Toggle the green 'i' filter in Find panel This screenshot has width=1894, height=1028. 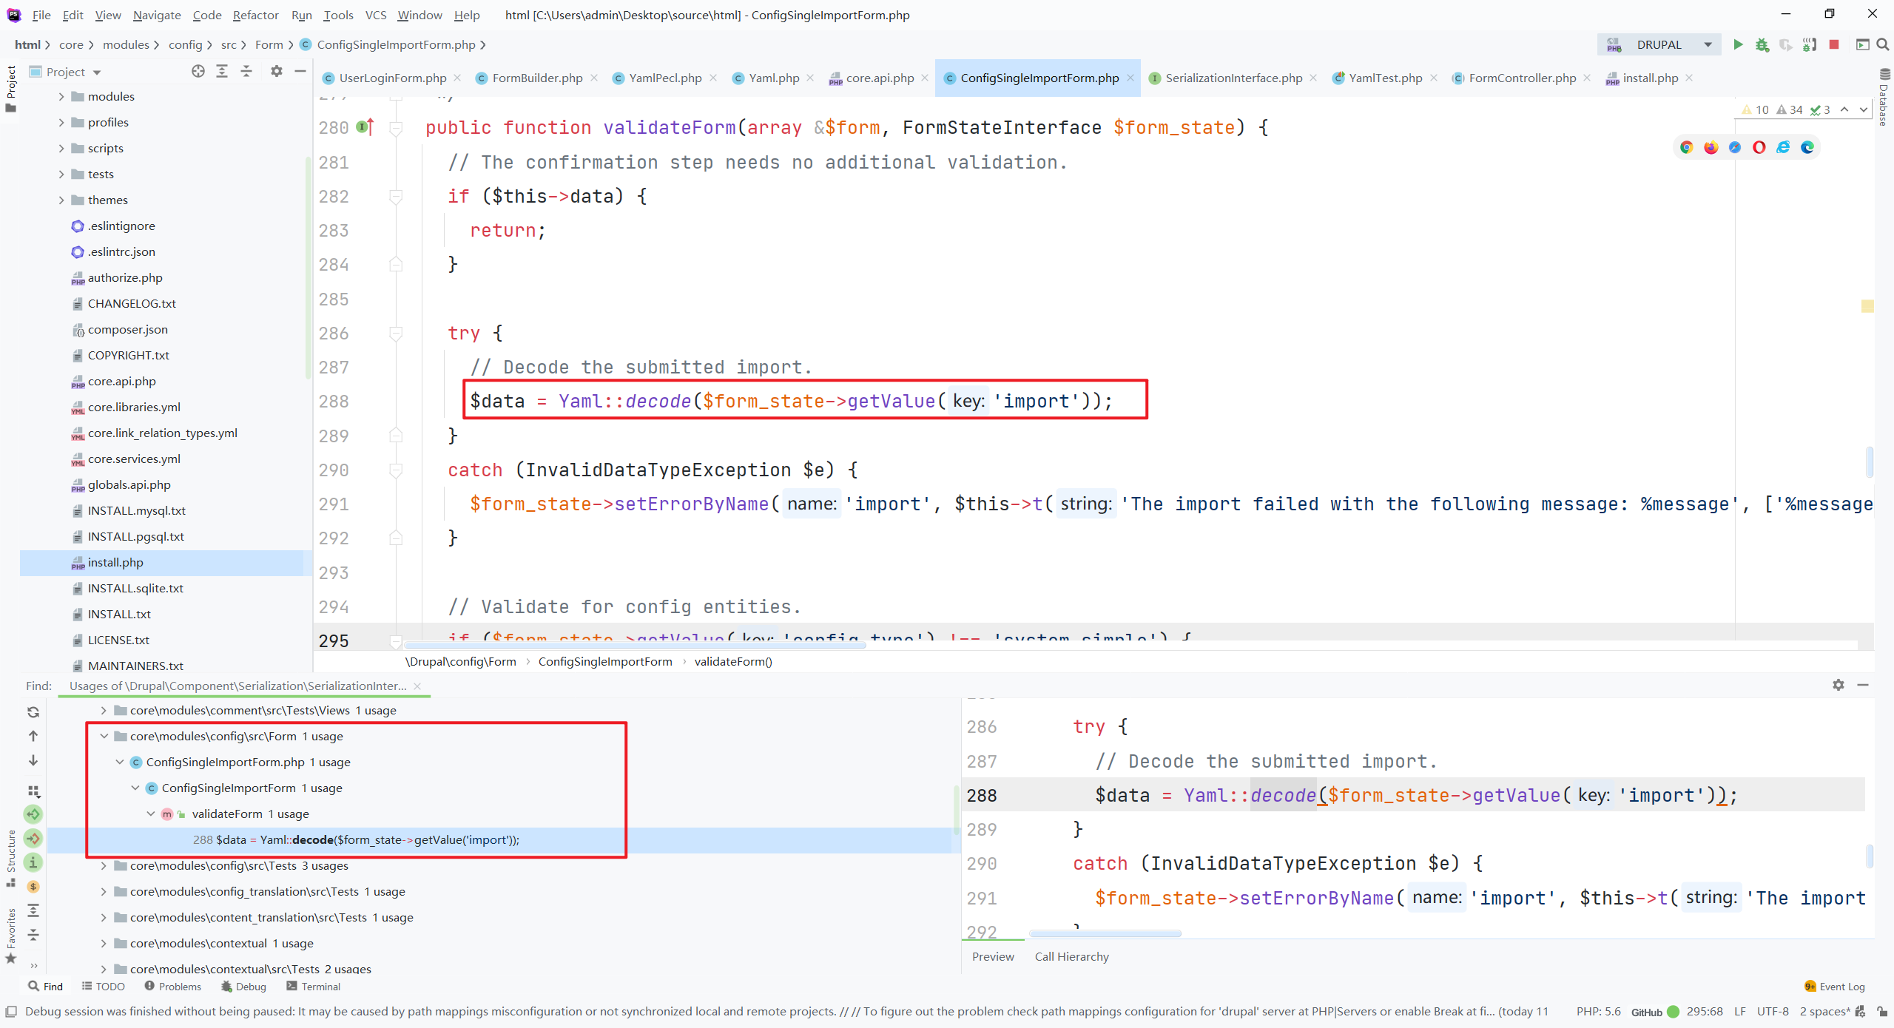pos(33,862)
